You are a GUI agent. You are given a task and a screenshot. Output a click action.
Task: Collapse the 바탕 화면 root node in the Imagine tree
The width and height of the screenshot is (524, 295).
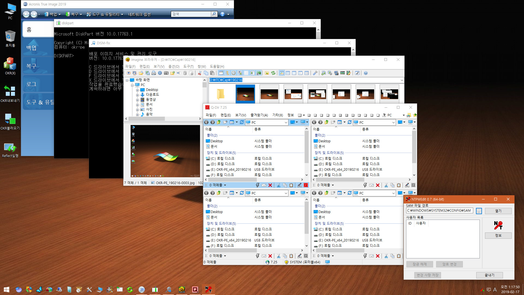[x=127, y=80]
